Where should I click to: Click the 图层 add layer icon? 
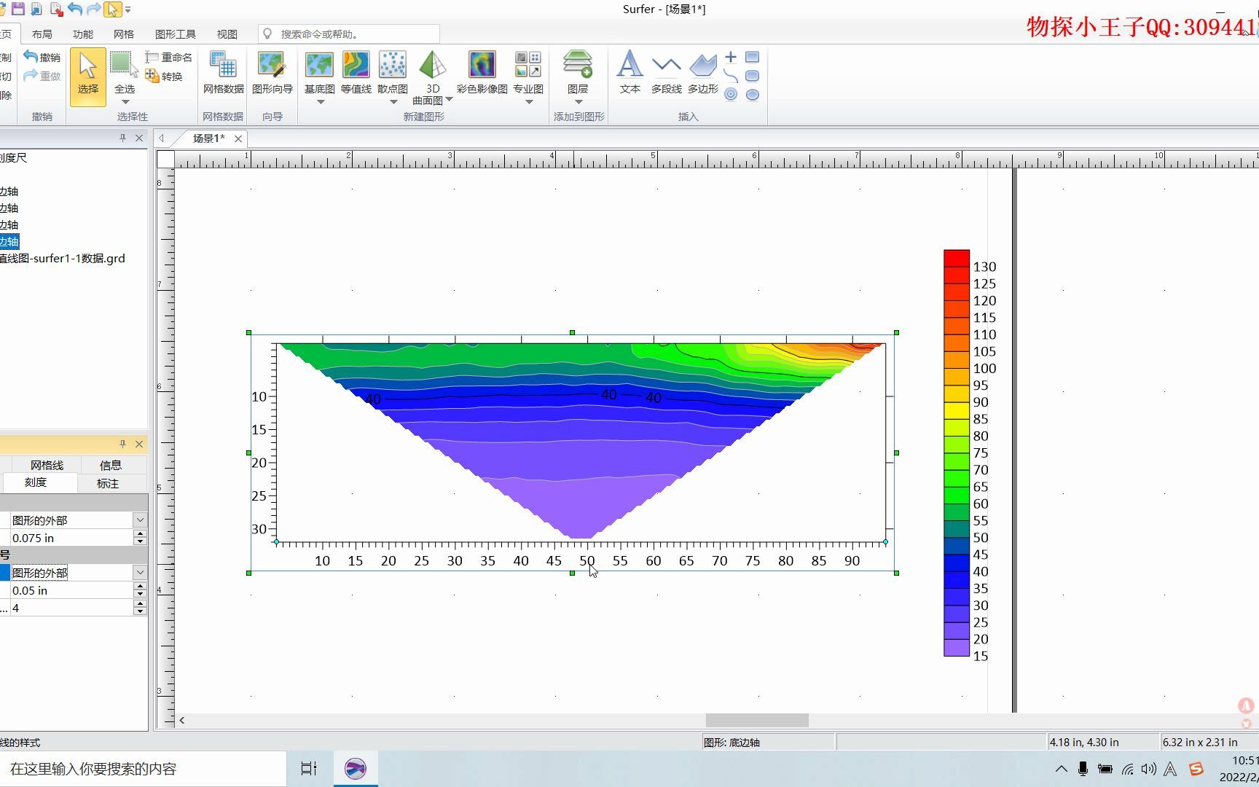[578, 65]
